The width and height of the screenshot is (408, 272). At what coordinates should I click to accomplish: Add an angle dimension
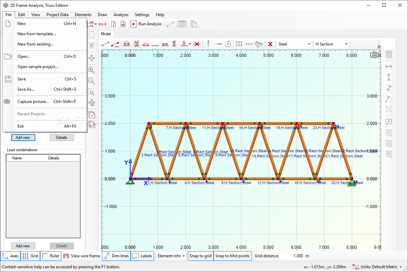[389, 99]
